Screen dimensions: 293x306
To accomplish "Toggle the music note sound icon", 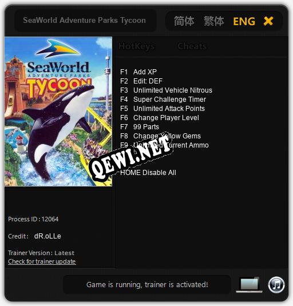I will tap(276, 285).
